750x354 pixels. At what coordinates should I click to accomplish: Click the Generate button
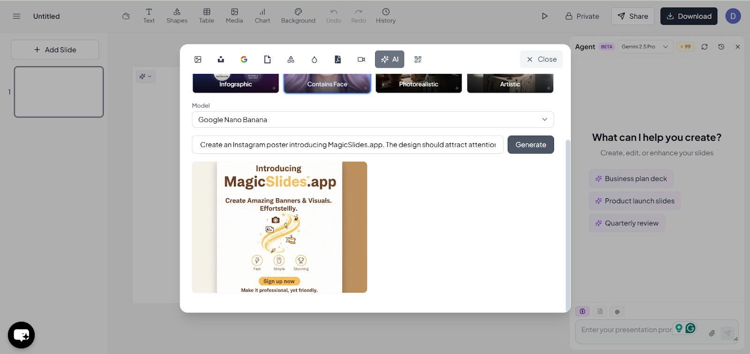[531, 145]
